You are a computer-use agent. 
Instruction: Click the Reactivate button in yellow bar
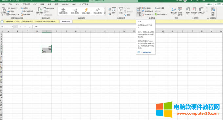pos(66,22)
